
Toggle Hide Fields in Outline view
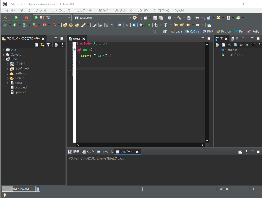tap(235, 45)
